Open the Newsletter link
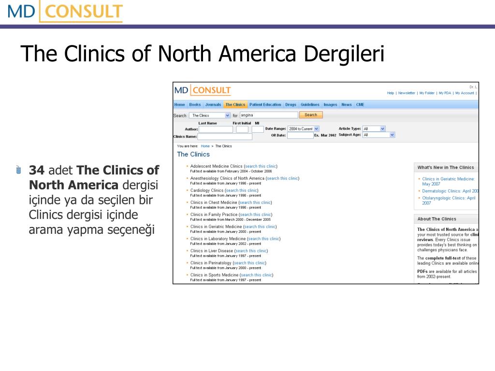Viewport: 495px width, 371px height. [407, 93]
